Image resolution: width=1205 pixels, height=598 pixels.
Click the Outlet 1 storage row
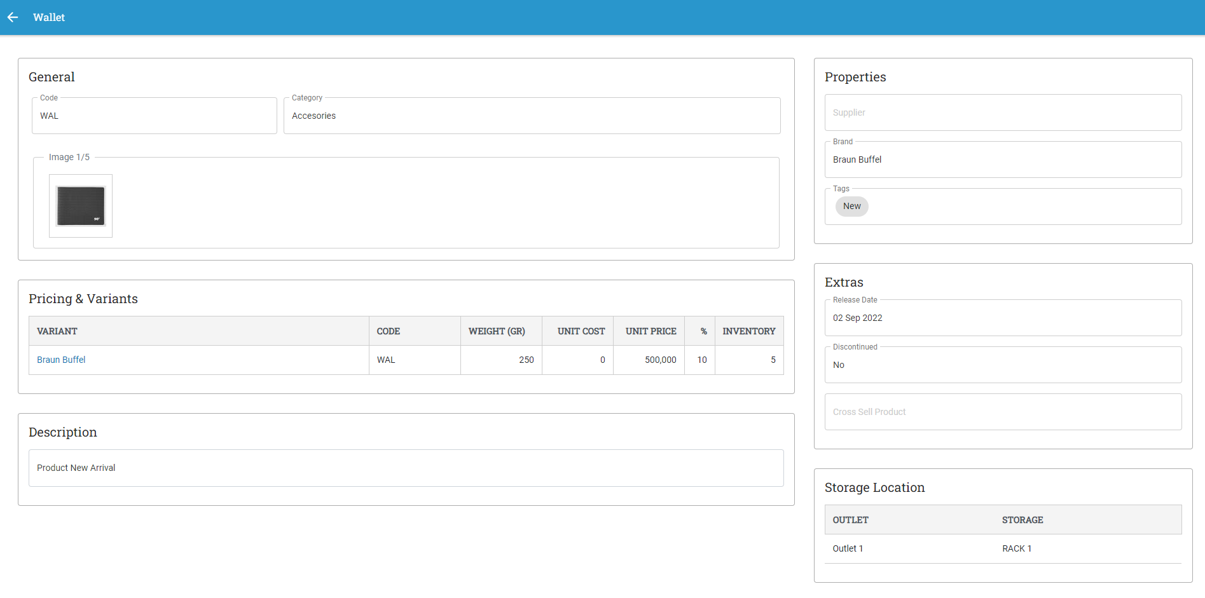[1003, 548]
